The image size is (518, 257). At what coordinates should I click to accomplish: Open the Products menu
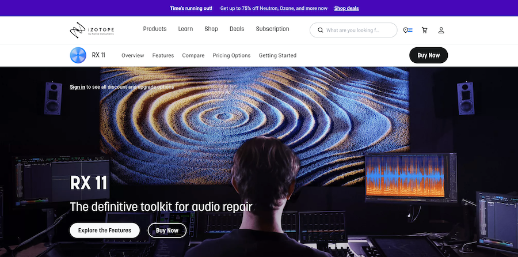click(155, 29)
